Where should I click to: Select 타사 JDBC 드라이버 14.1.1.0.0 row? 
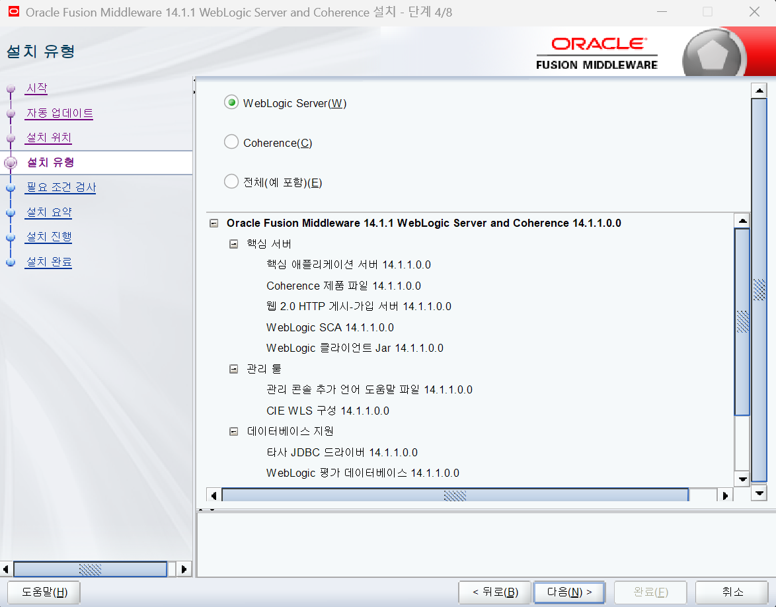click(342, 452)
